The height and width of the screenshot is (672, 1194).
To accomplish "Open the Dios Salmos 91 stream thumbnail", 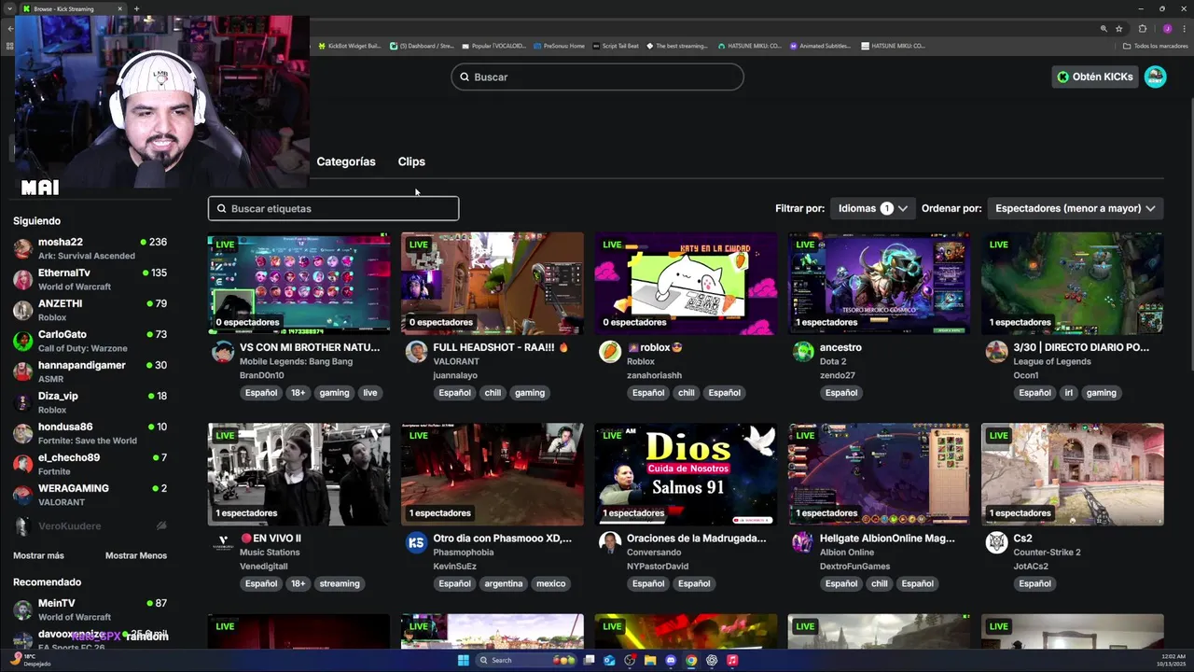I will 686,474.
